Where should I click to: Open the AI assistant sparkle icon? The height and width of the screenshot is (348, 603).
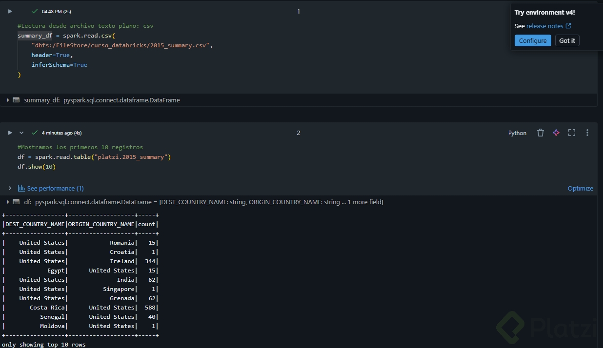tap(556, 133)
